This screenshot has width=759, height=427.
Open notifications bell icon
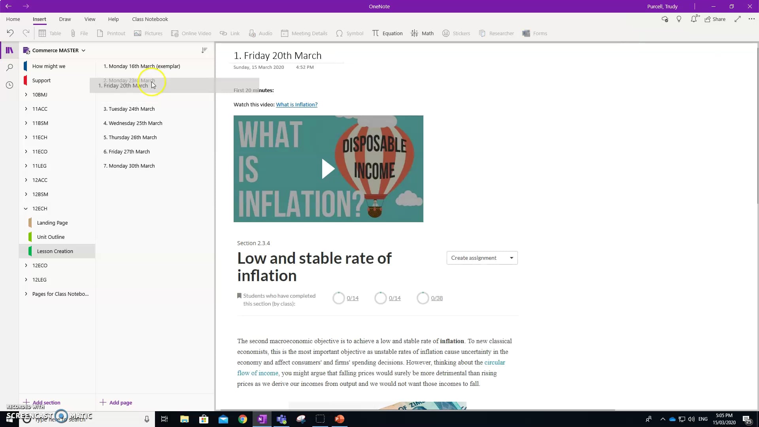tap(694, 19)
